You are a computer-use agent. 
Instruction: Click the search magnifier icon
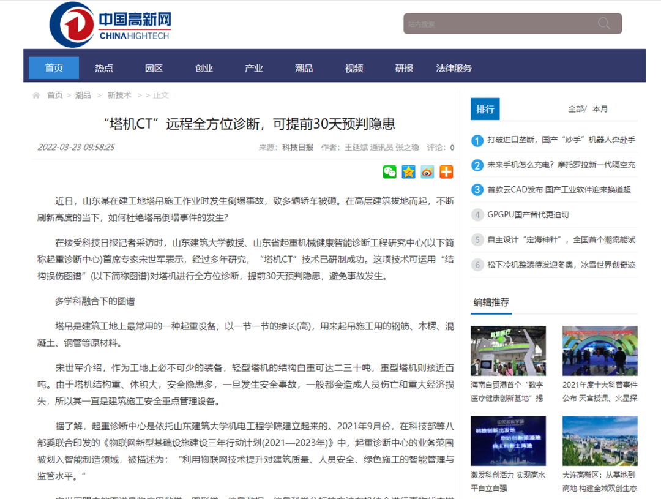(x=604, y=24)
